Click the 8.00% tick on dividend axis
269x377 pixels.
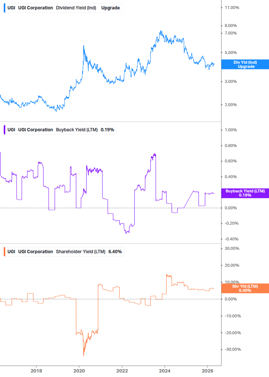231,26
